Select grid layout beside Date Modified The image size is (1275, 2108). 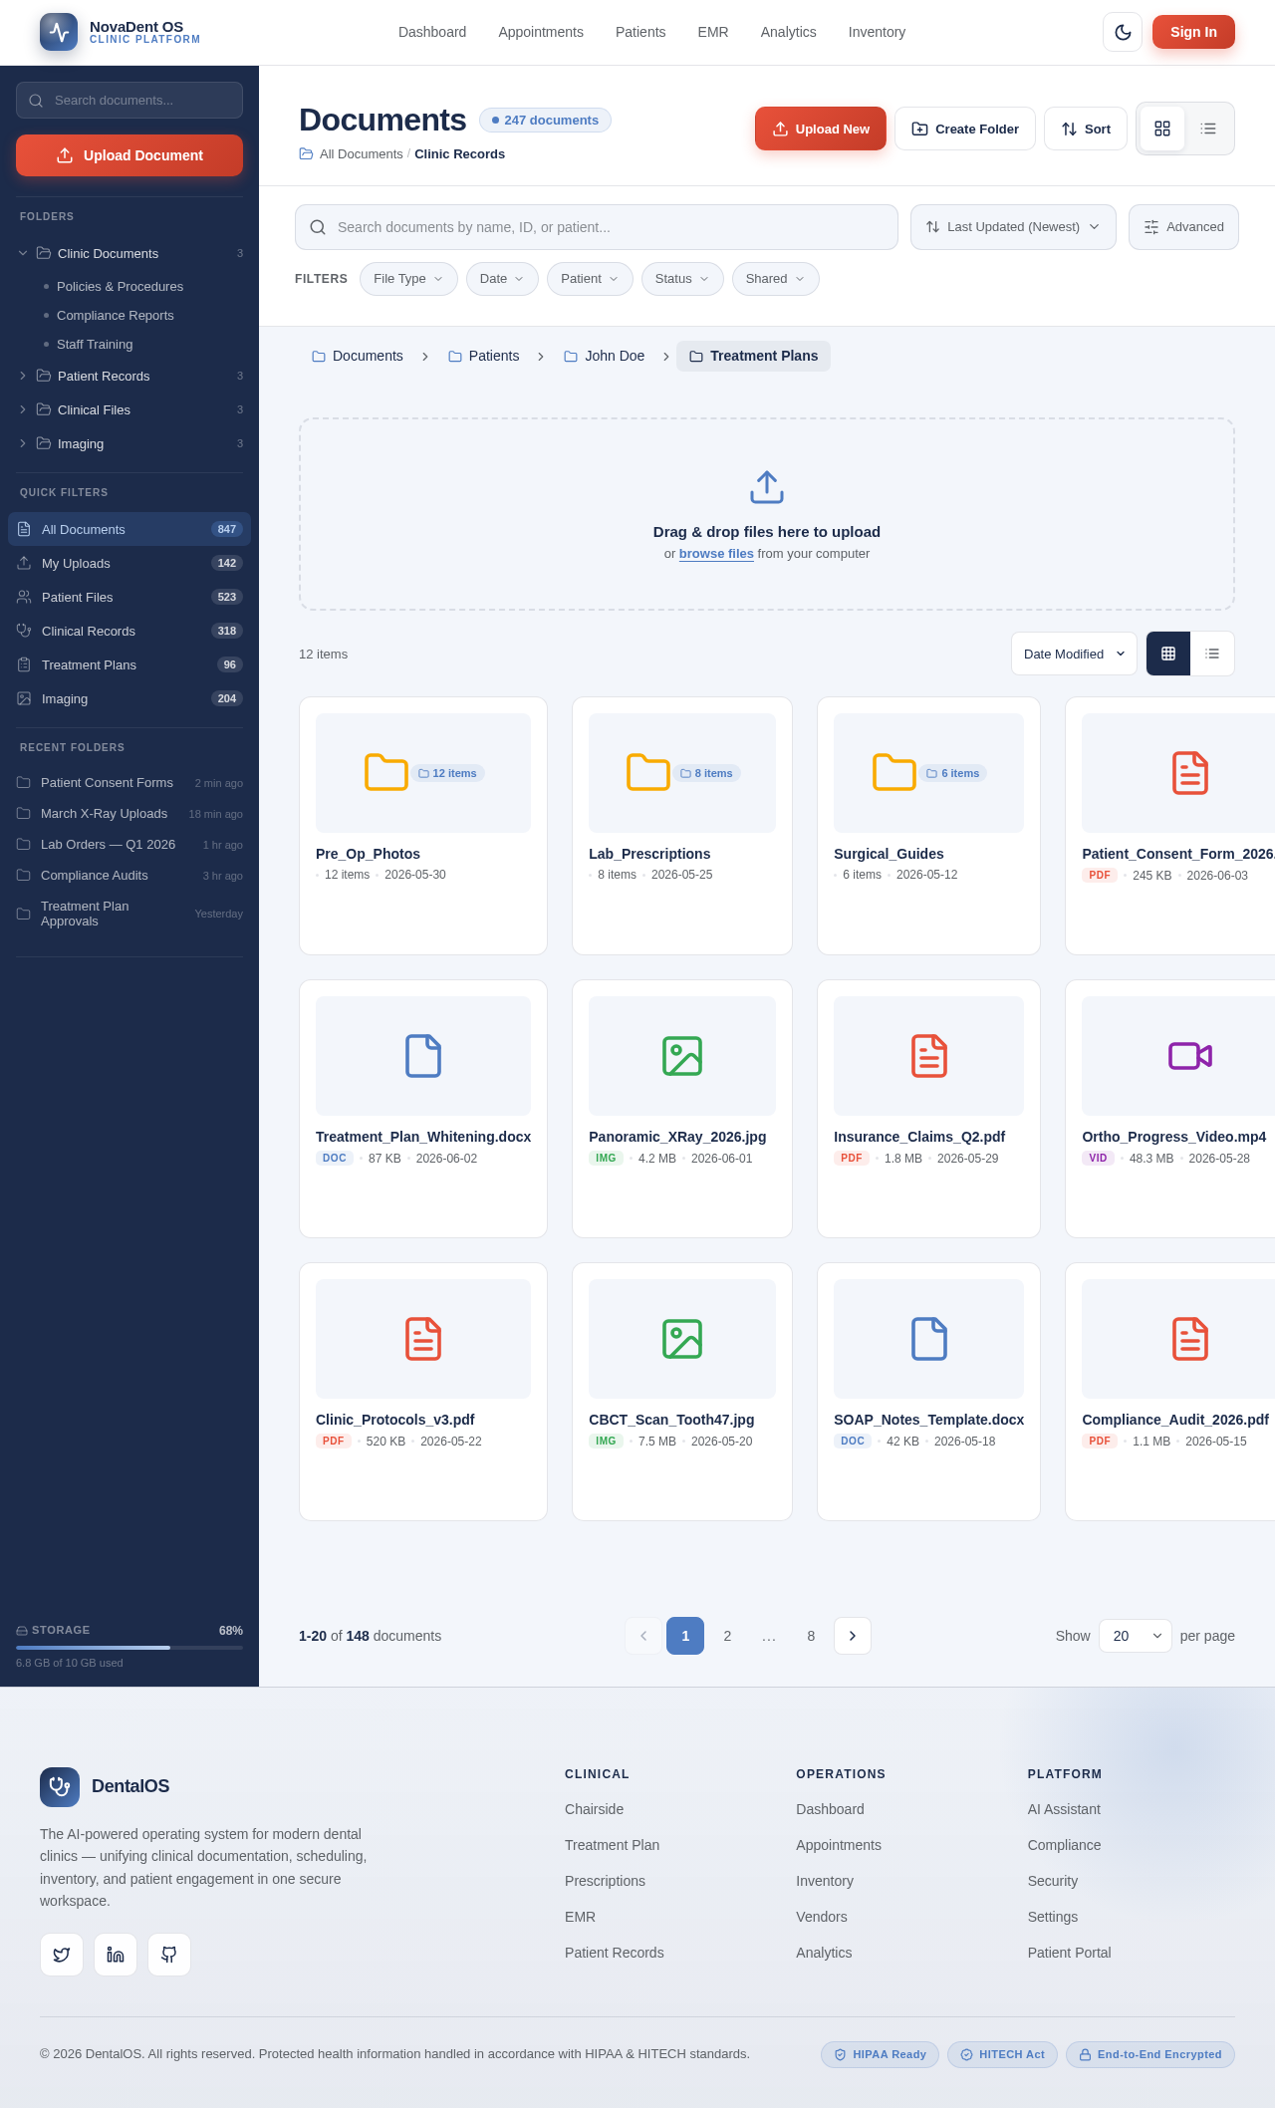pyautogui.click(x=1168, y=654)
